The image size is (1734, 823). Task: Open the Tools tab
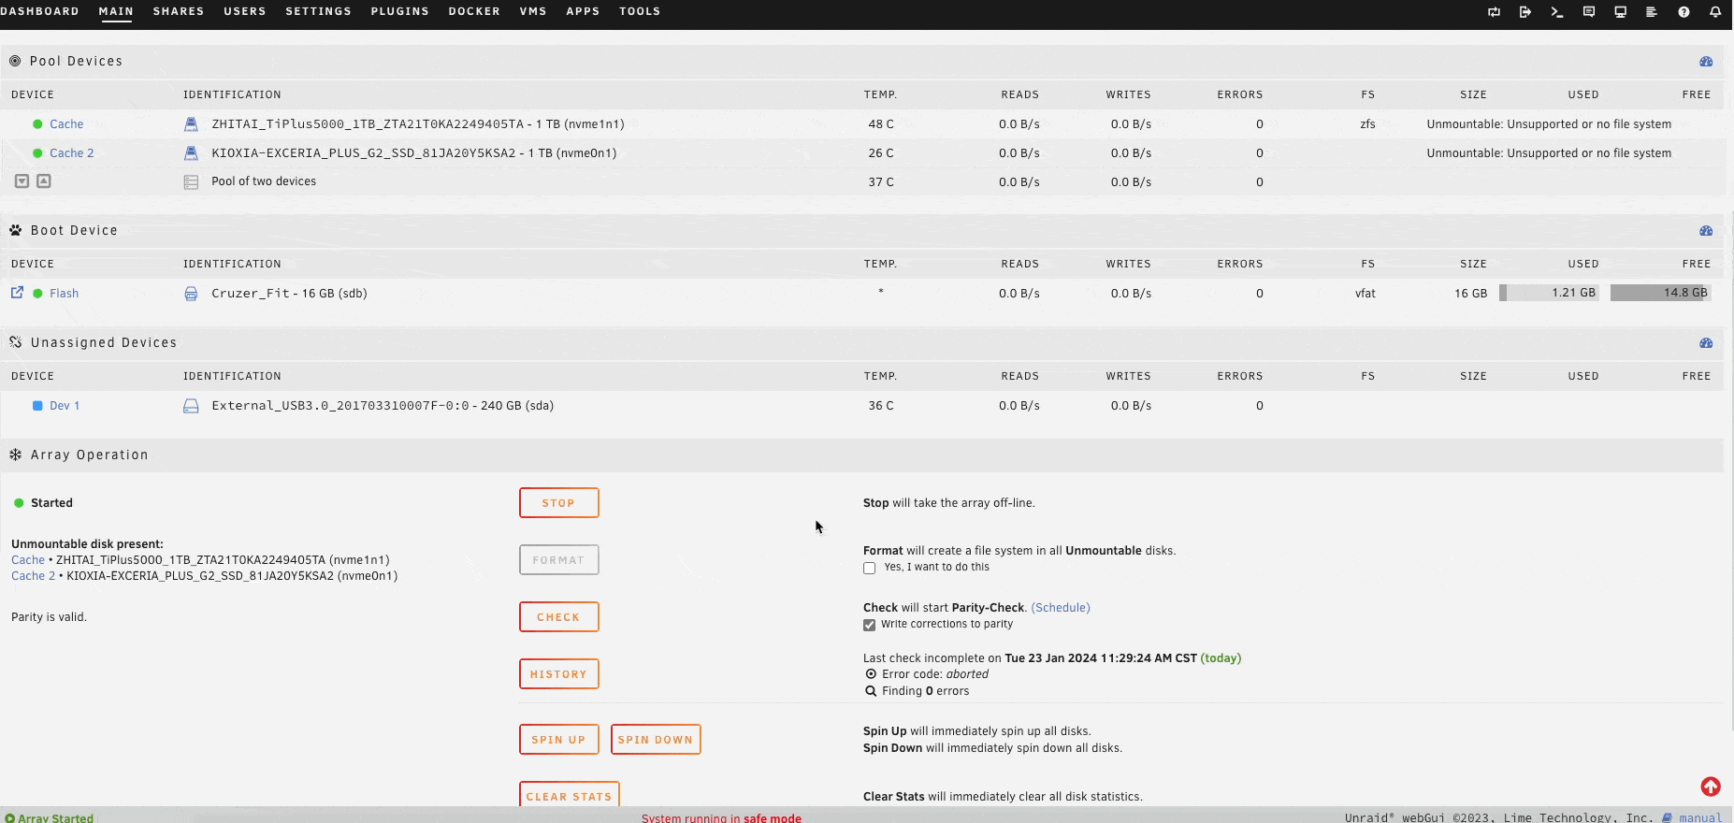[x=640, y=11]
